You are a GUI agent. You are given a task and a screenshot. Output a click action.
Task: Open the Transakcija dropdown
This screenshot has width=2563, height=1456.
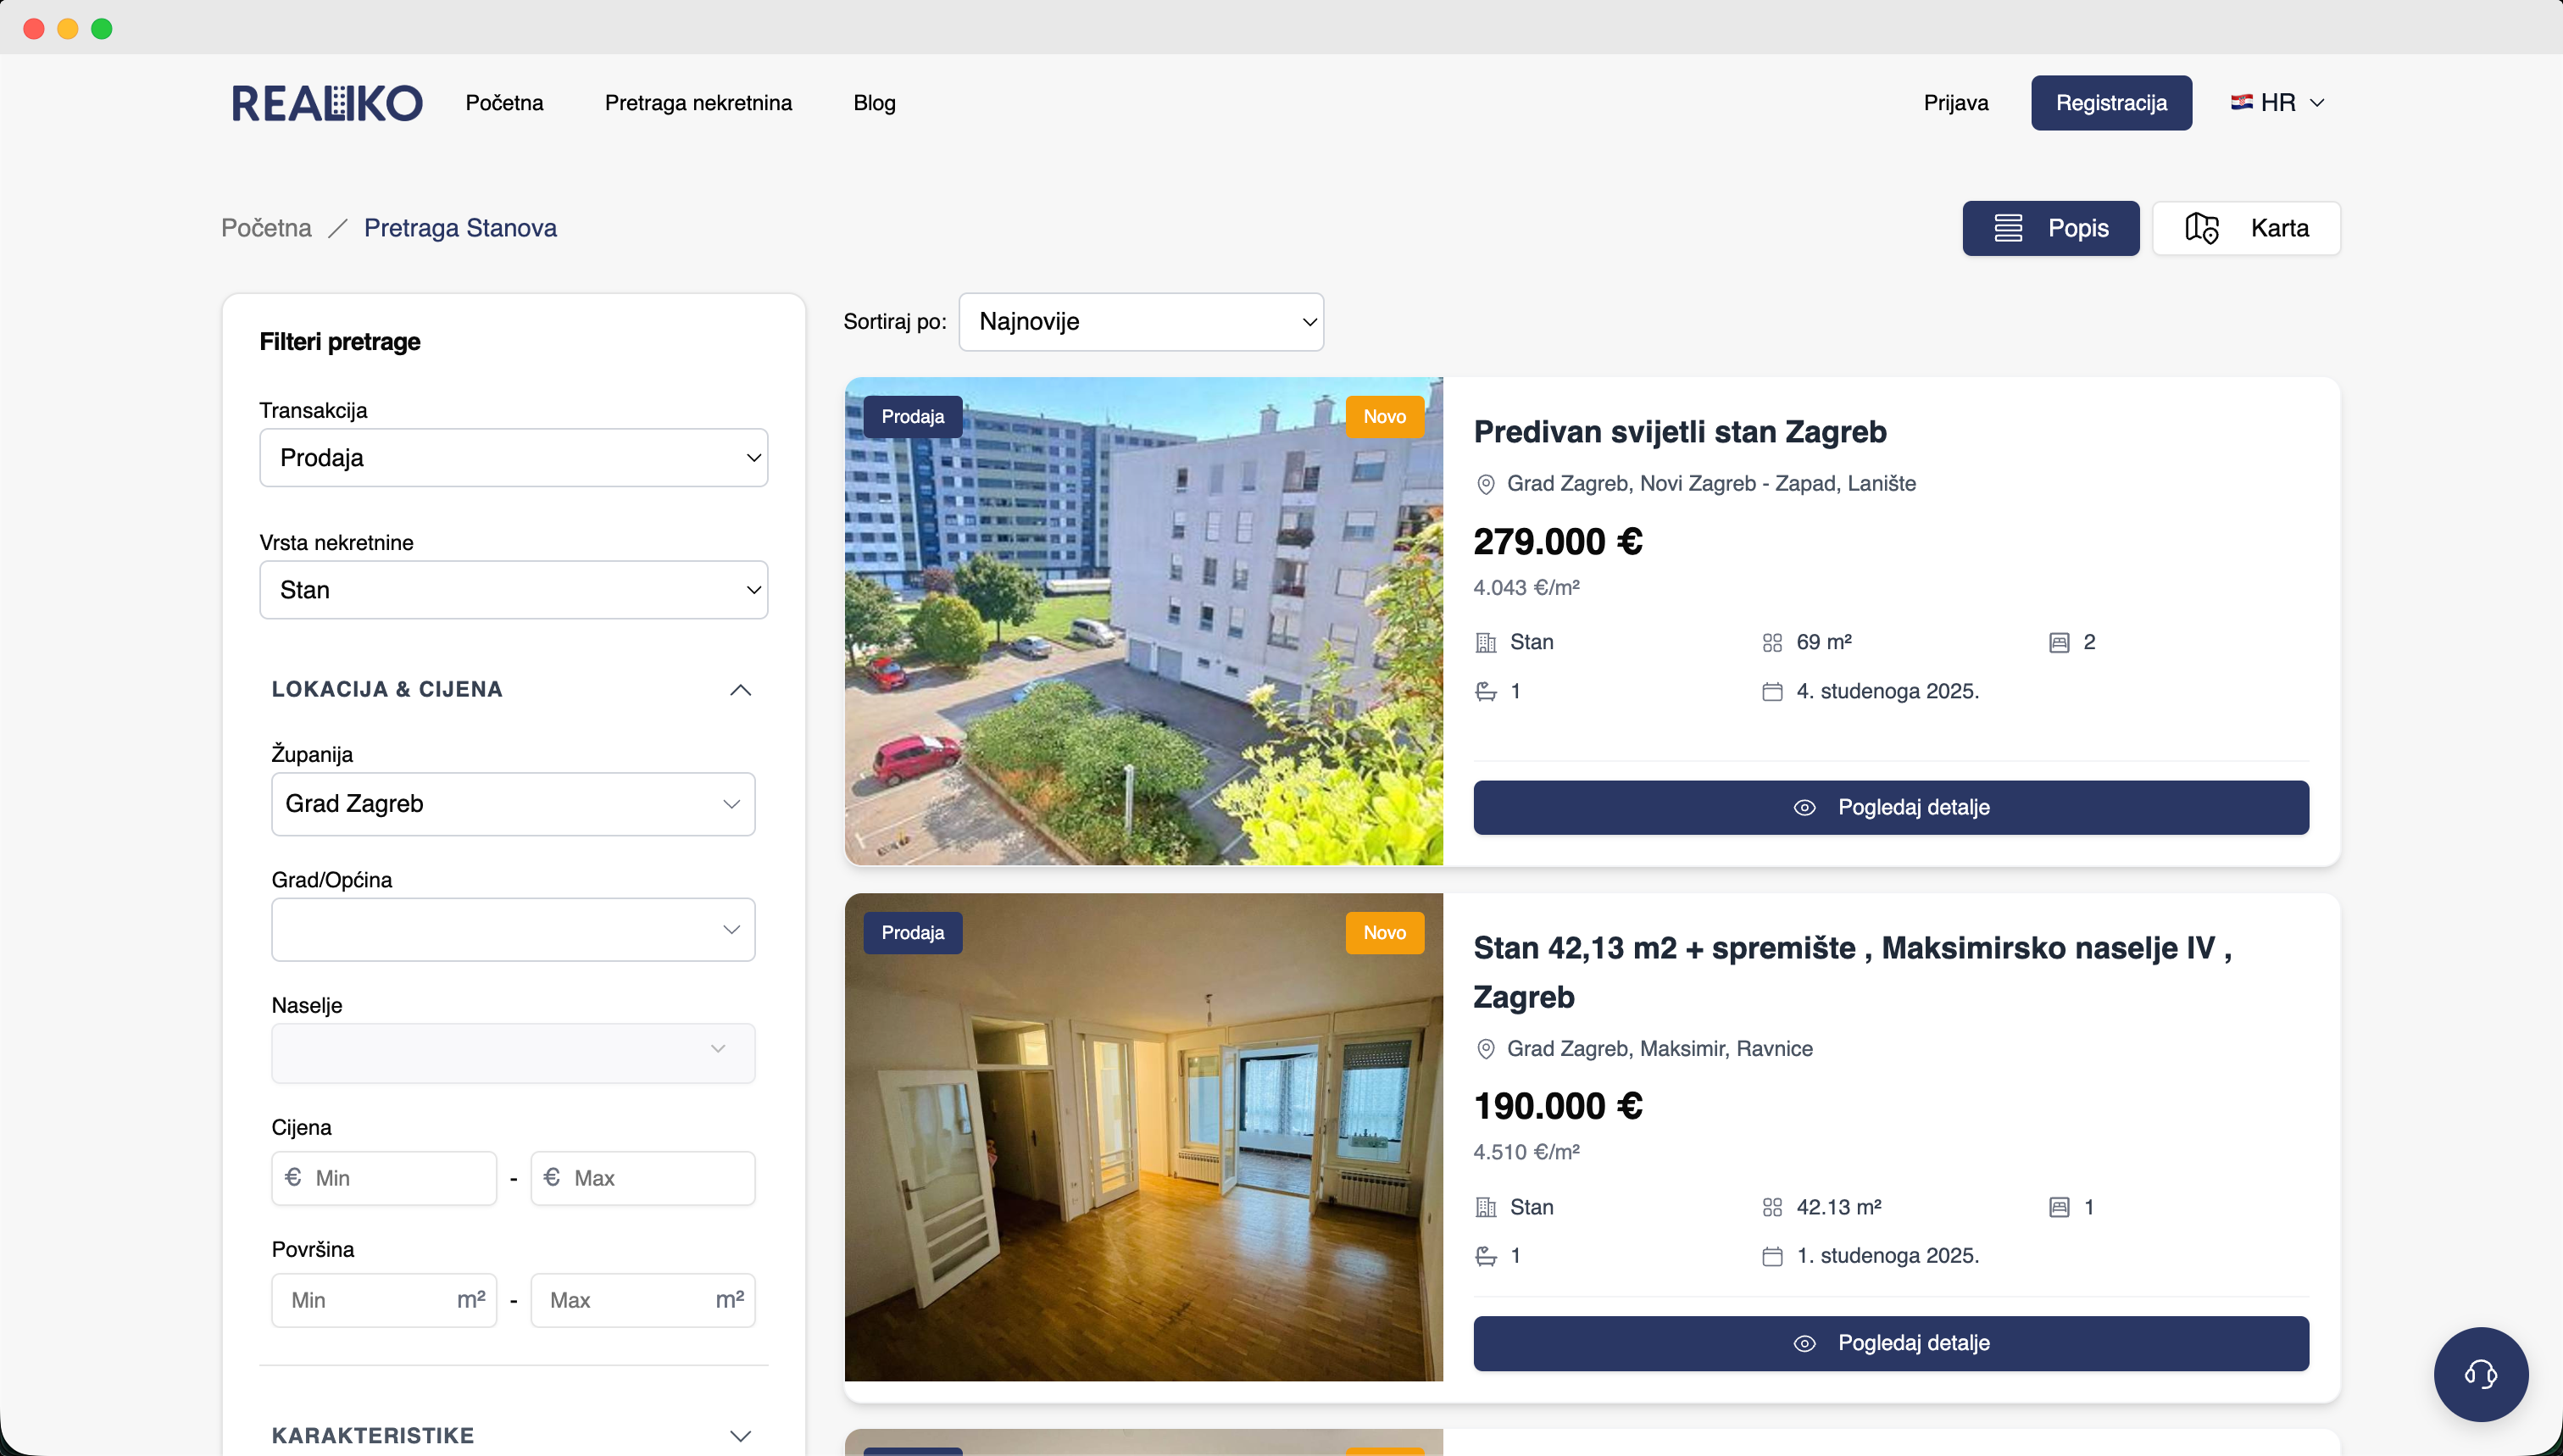513,458
